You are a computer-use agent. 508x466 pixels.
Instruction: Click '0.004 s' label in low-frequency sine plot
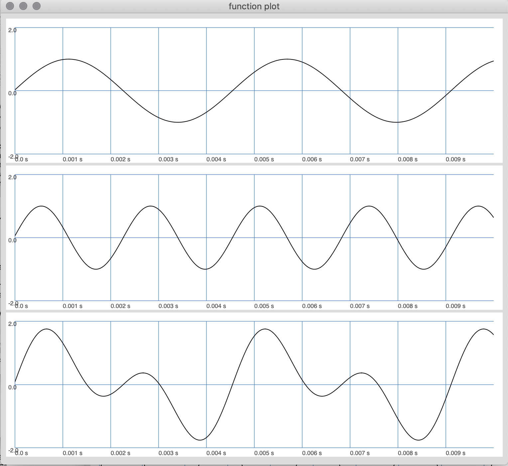pos(216,159)
